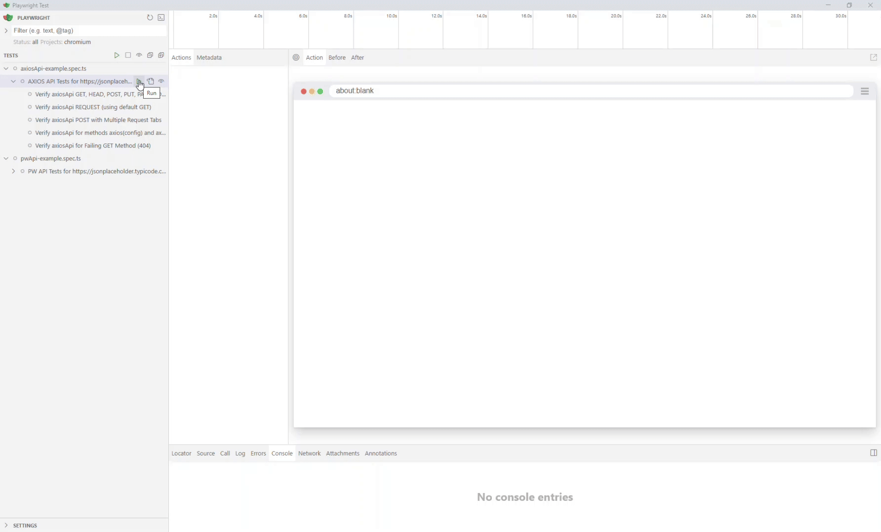Focus the test filter field
This screenshot has height=532, width=881.
tap(89, 31)
